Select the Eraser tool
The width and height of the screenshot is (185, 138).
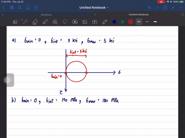click(x=35, y=22)
